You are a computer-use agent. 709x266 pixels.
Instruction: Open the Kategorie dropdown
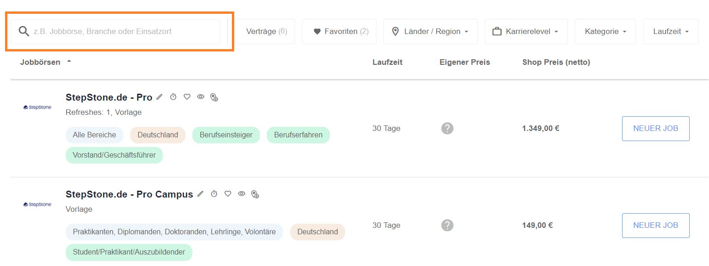(x=605, y=31)
